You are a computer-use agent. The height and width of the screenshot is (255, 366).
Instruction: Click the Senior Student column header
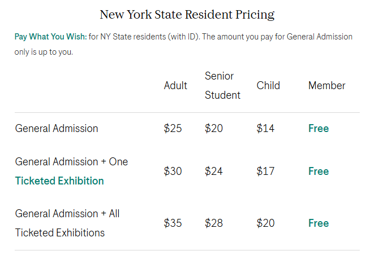[222, 86]
